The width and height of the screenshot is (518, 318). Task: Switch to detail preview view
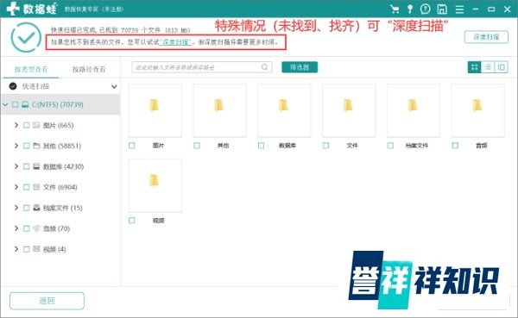point(501,67)
